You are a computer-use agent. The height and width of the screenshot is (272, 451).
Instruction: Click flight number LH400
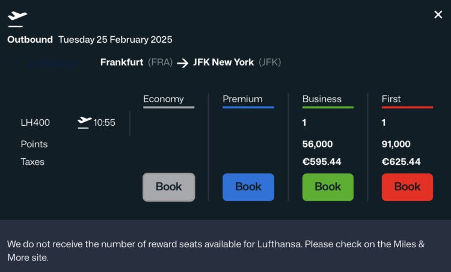[x=35, y=123]
